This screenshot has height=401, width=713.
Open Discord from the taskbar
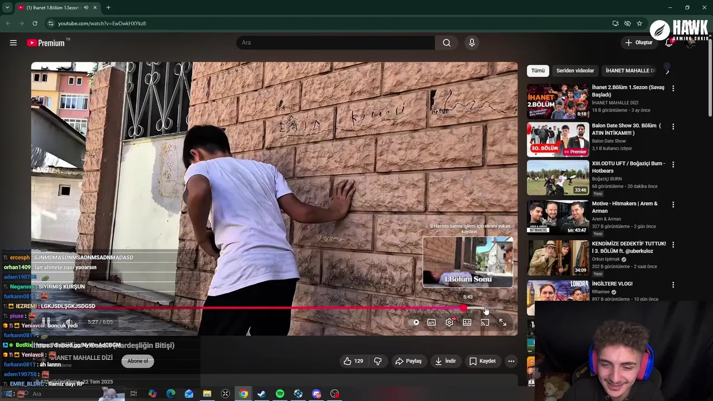(316, 394)
